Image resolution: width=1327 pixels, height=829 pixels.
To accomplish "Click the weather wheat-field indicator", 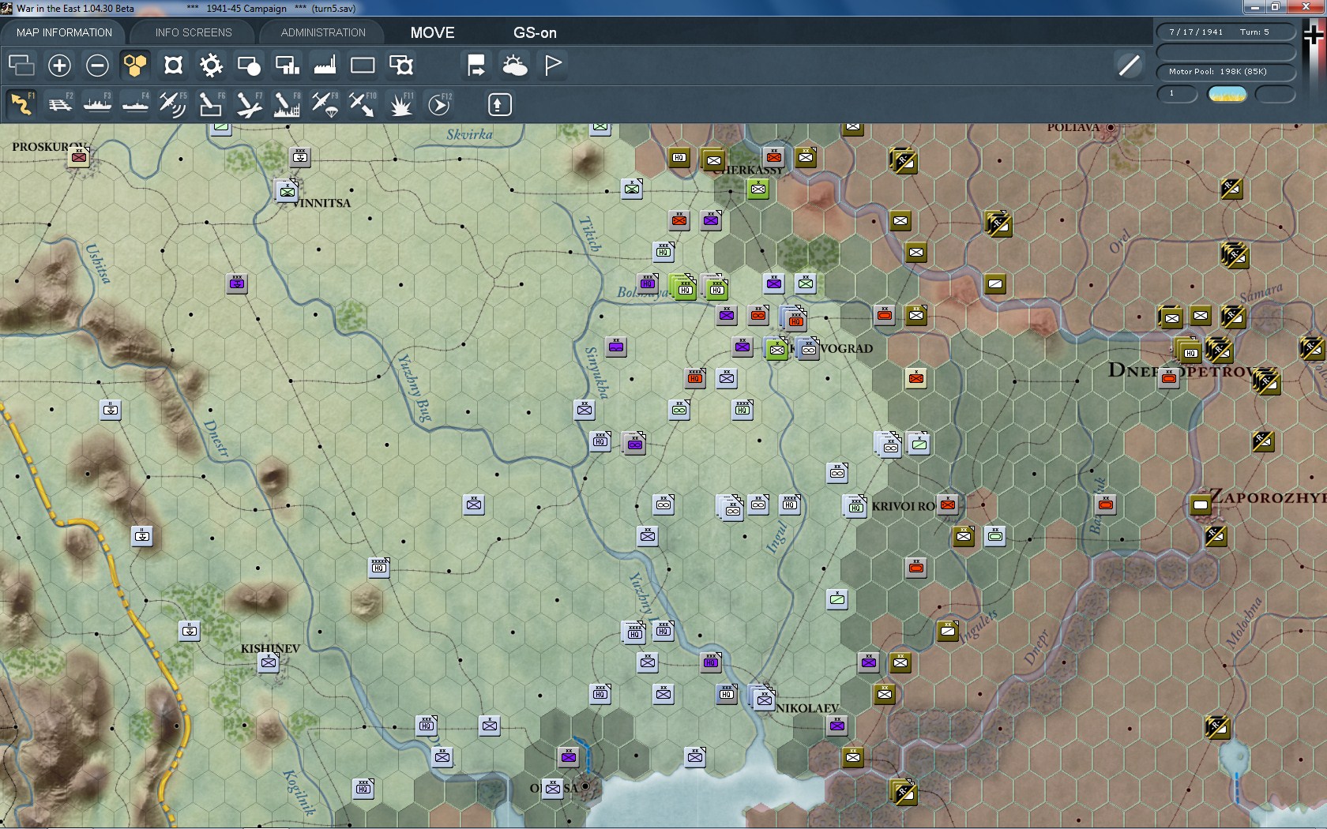I will pyautogui.click(x=1227, y=95).
